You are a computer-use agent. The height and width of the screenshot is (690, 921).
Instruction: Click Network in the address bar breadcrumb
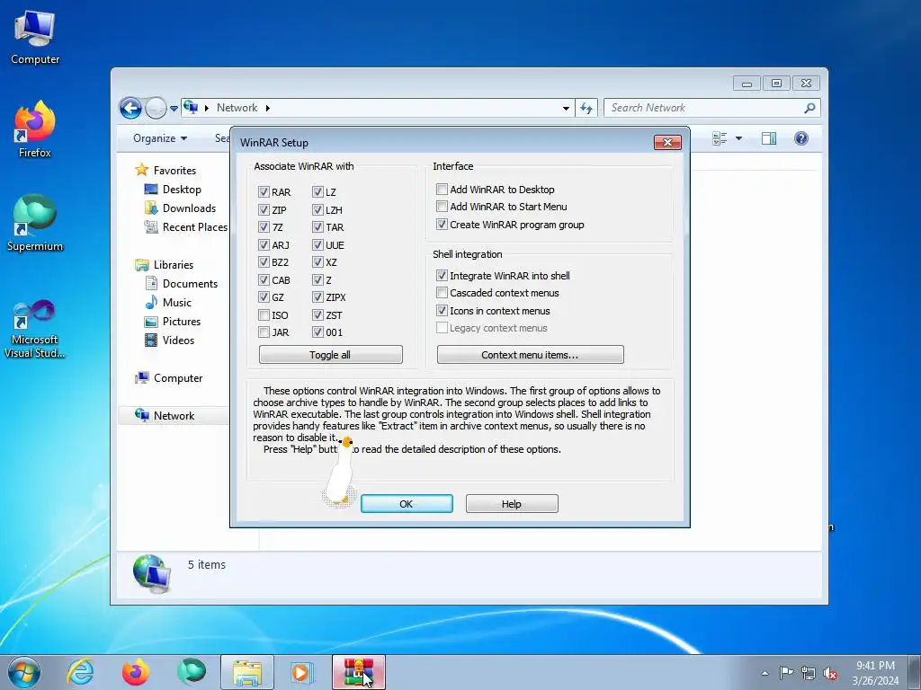pyautogui.click(x=237, y=108)
